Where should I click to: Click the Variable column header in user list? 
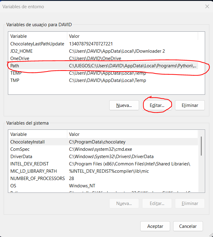(x=38, y=36)
